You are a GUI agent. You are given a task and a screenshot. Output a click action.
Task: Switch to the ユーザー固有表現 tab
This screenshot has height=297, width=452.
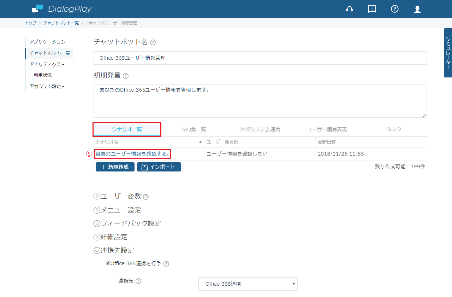[327, 129]
